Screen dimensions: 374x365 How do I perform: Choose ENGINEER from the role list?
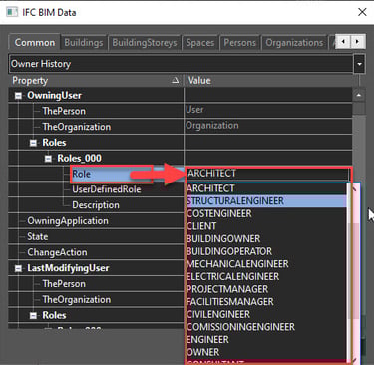click(266, 340)
